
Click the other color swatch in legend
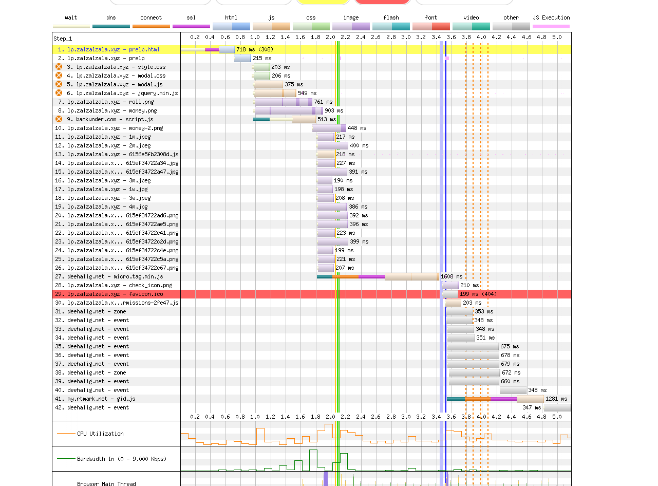pos(511,26)
